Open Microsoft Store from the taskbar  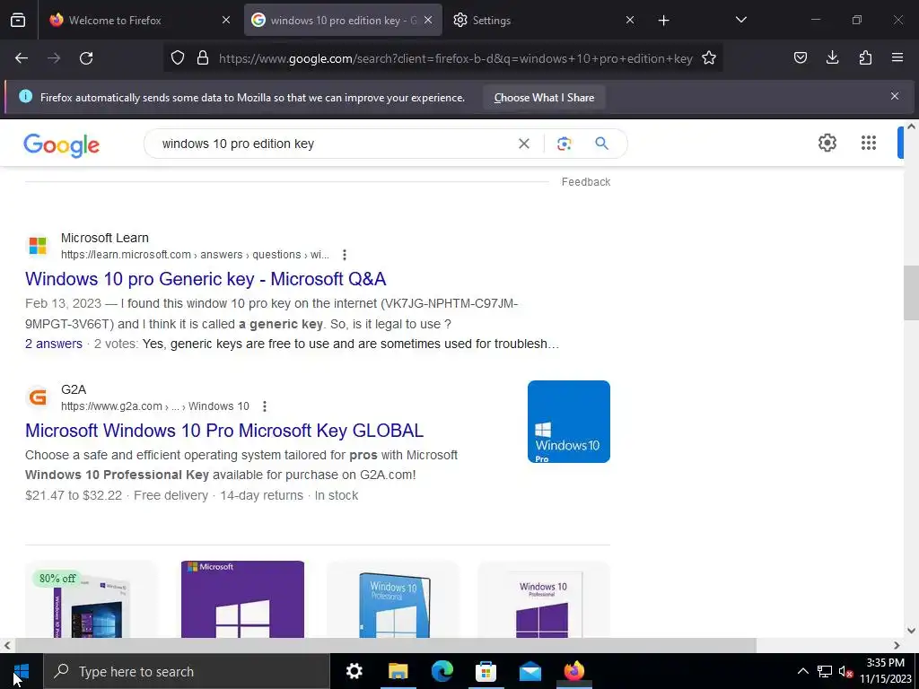pyautogui.click(x=486, y=671)
